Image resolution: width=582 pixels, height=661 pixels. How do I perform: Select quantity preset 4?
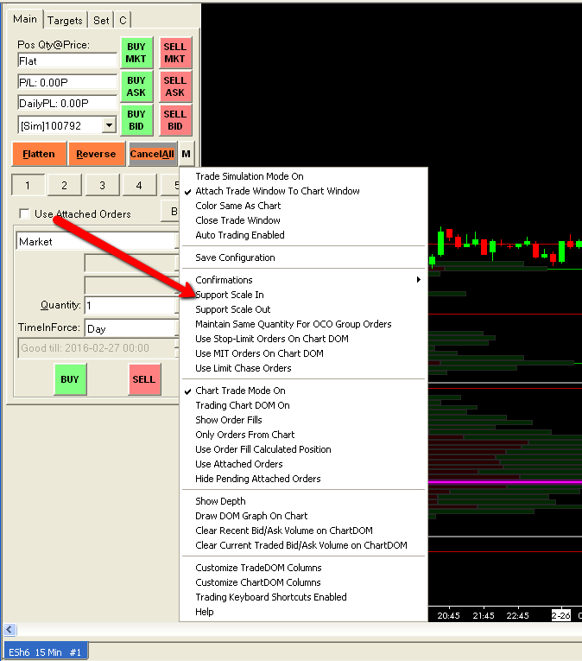coord(139,185)
